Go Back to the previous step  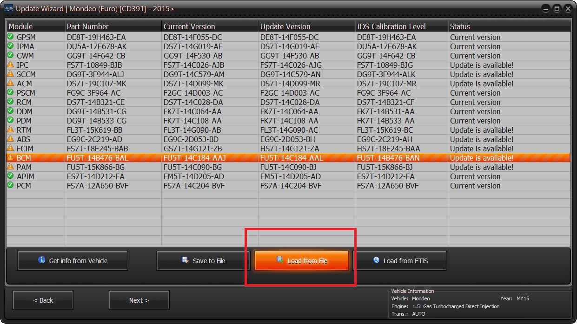coord(43,300)
